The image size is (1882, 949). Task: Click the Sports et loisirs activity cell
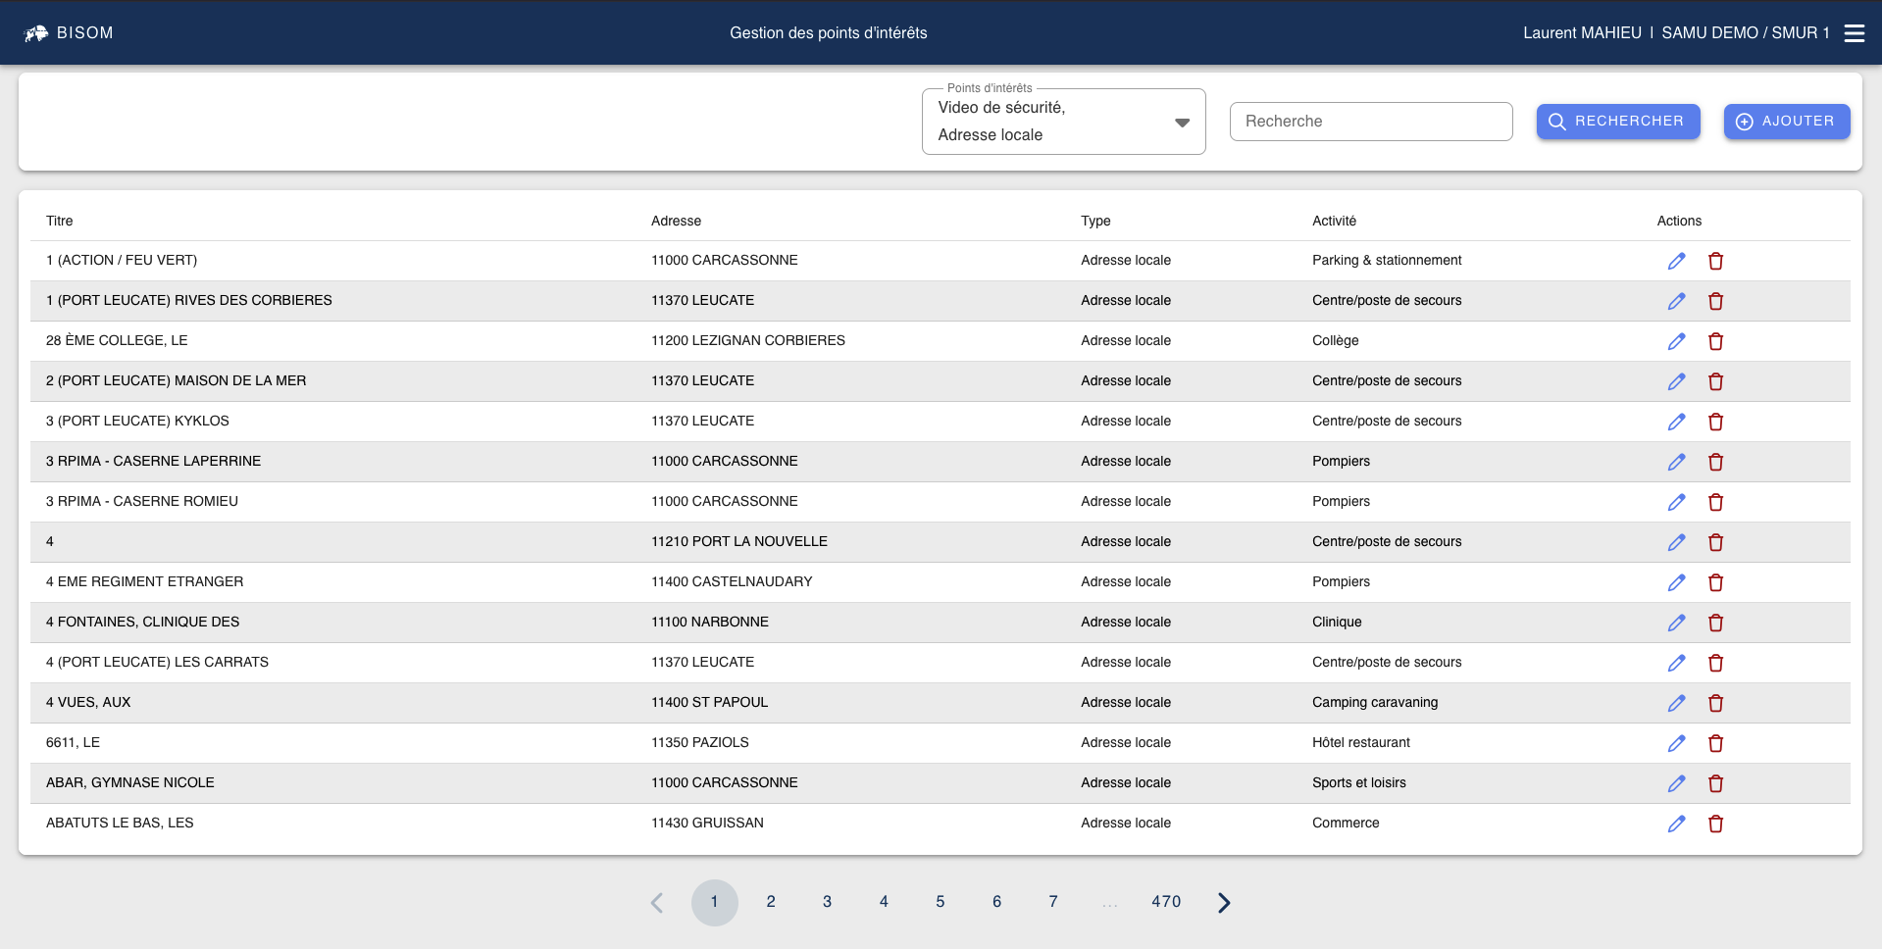1359,783
